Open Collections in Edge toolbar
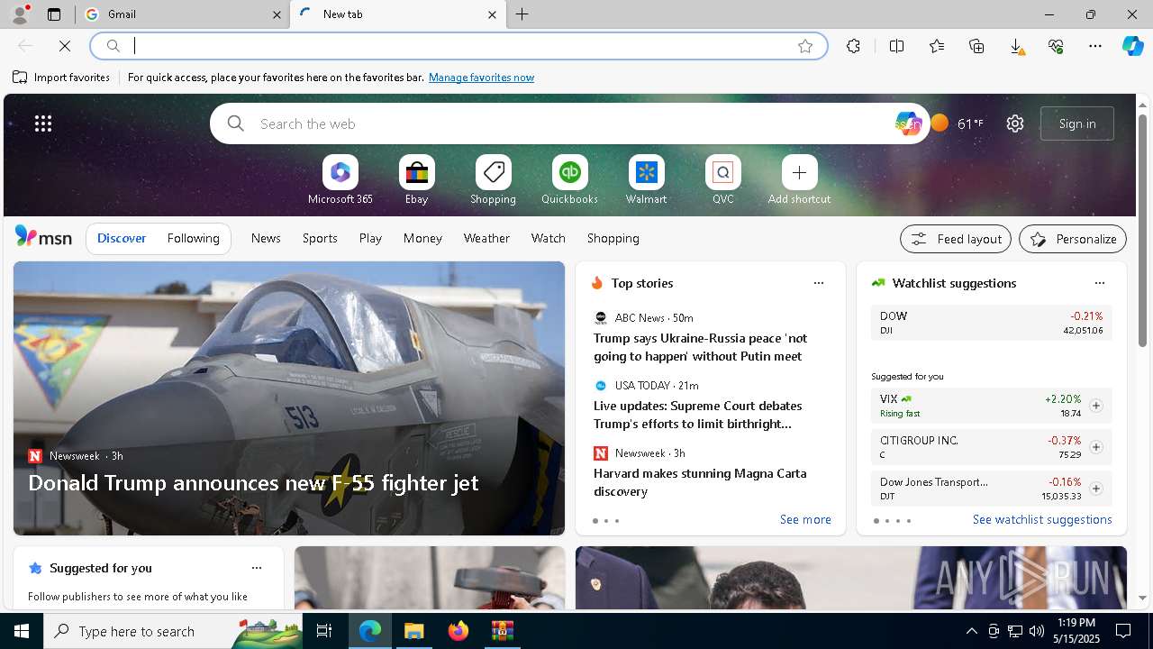The height and width of the screenshot is (649, 1153). [x=976, y=46]
